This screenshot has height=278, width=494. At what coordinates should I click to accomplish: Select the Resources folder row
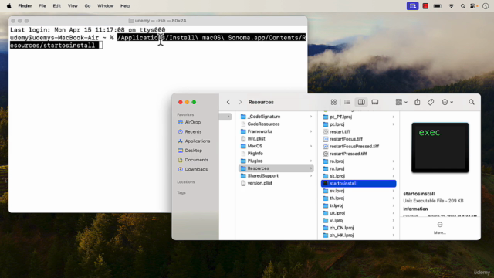[x=276, y=168]
